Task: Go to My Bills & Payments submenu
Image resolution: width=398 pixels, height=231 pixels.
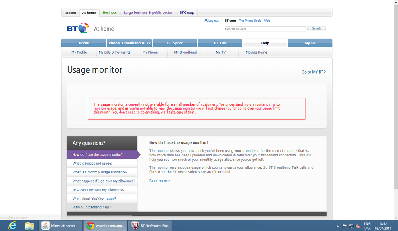Action: (114, 52)
